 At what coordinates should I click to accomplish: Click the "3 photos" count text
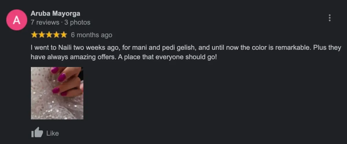pos(77,22)
